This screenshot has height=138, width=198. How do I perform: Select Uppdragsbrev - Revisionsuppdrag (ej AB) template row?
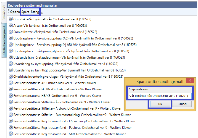point(75,45)
